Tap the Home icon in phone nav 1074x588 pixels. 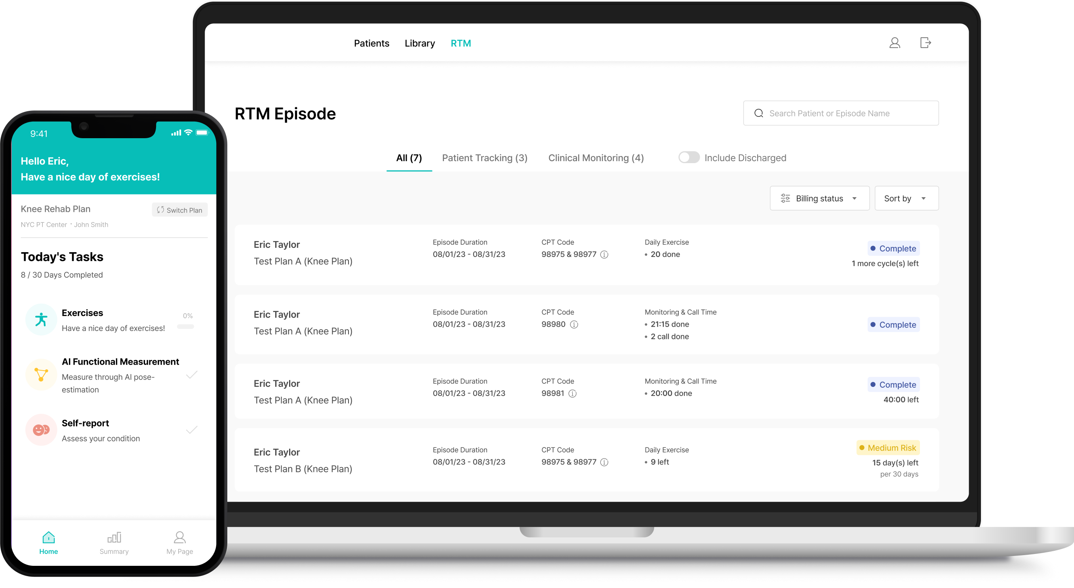(x=48, y=538)
